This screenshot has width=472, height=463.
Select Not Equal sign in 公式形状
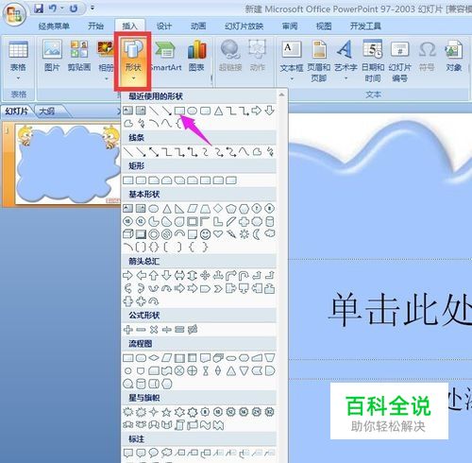(x=193, y=330)
